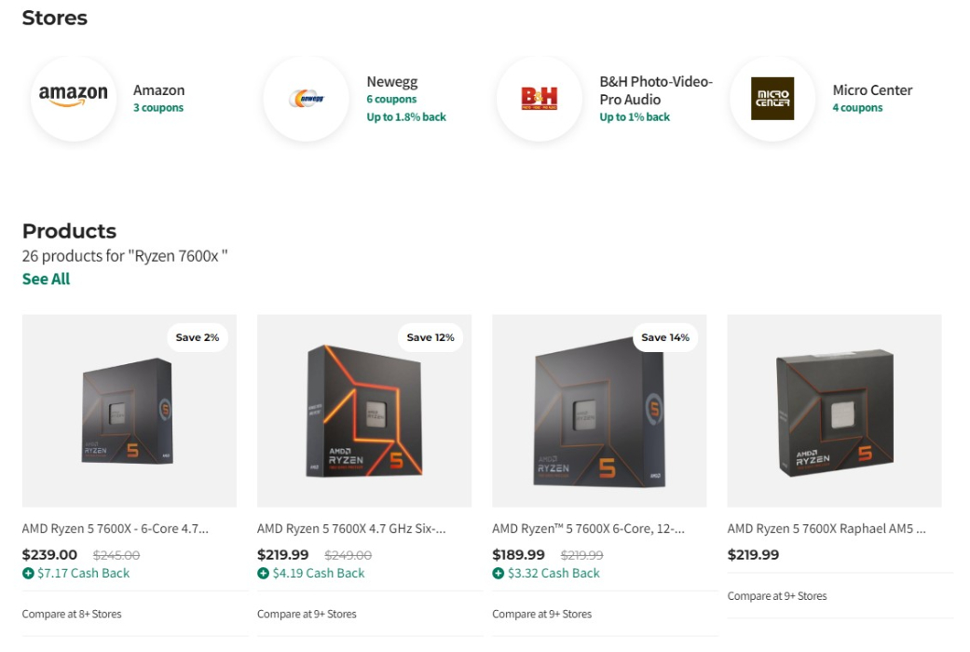Open the first AMD Ryzen 5 7600X product
970x652 pixels.
116,528
